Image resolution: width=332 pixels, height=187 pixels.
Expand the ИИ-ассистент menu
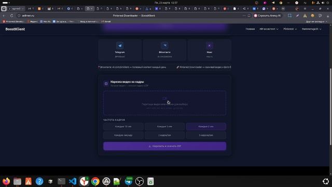point(269,29)
